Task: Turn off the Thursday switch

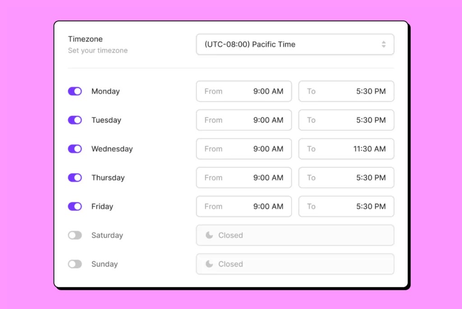Action: 74,178
